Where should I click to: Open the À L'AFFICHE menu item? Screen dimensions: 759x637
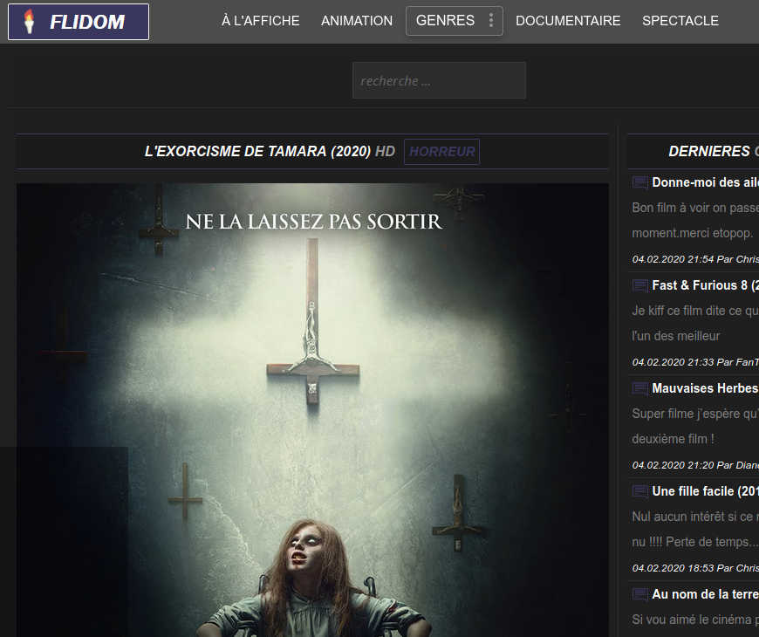pyautogui.click(x=261, y=21)
